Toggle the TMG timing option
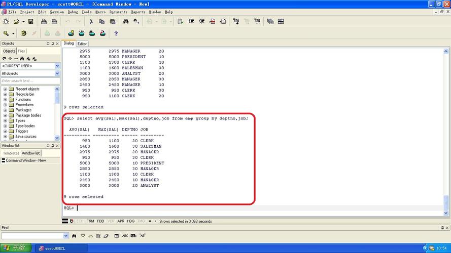This screenshot has width=451, height=253. [141, 221]
